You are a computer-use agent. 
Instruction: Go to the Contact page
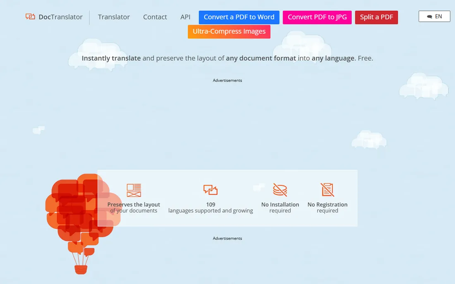pyautogui.click(x=155, y=17)
